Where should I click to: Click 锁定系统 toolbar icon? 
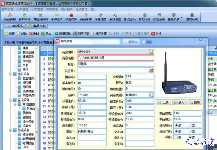tap(159, 17)
